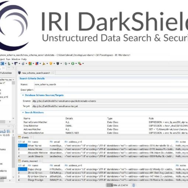Close the clients tab
This screenshot has height=188, width=188.
click(31, 137)
